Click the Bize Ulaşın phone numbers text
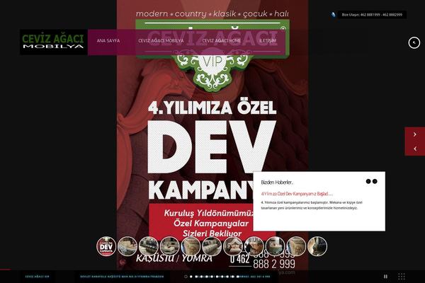This screenshot has width=425, height=283. coord(372,15)
